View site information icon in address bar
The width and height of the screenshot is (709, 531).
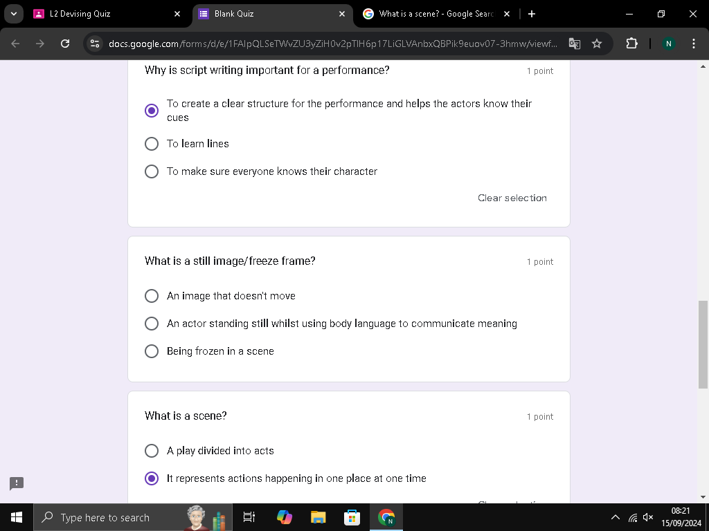pyautogui.click(x=95, y=44)
